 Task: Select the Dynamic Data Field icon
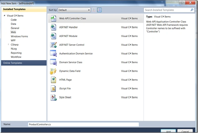click(53, 71)
